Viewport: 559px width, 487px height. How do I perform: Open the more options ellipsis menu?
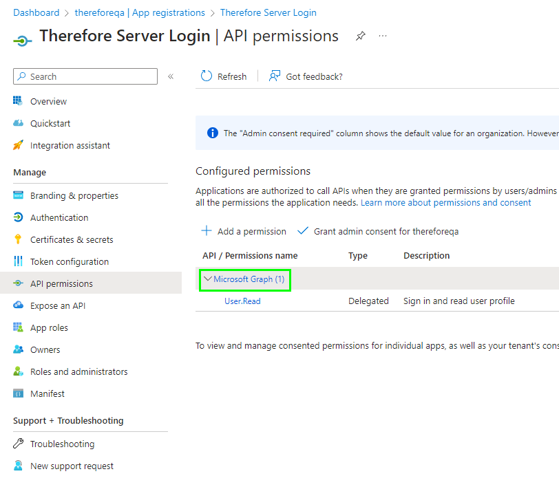pos(383,36)
